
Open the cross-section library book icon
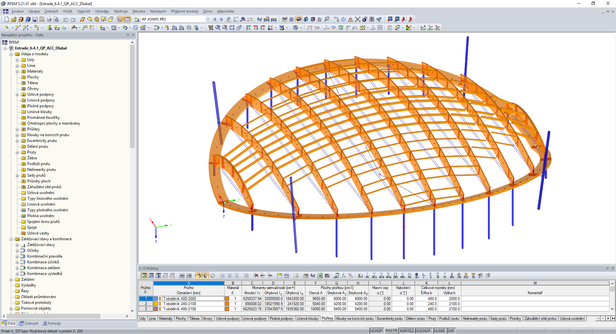point(360,276)
